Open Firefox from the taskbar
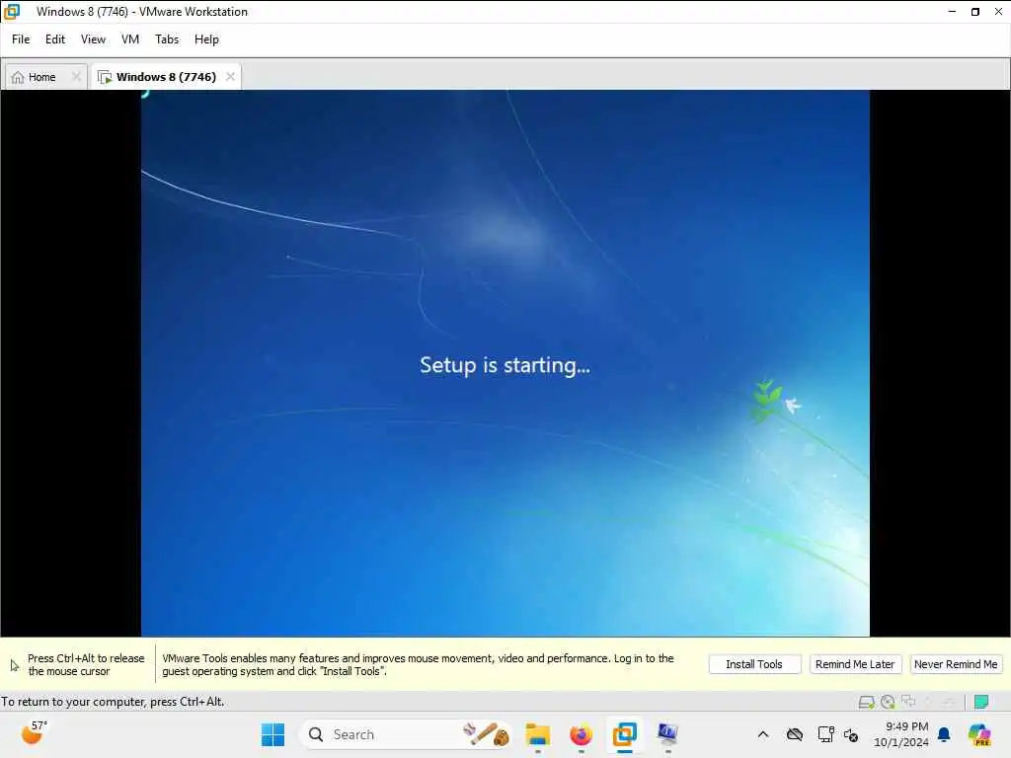The width and height of the screenshot is (1011, 758). pos(581,734)
